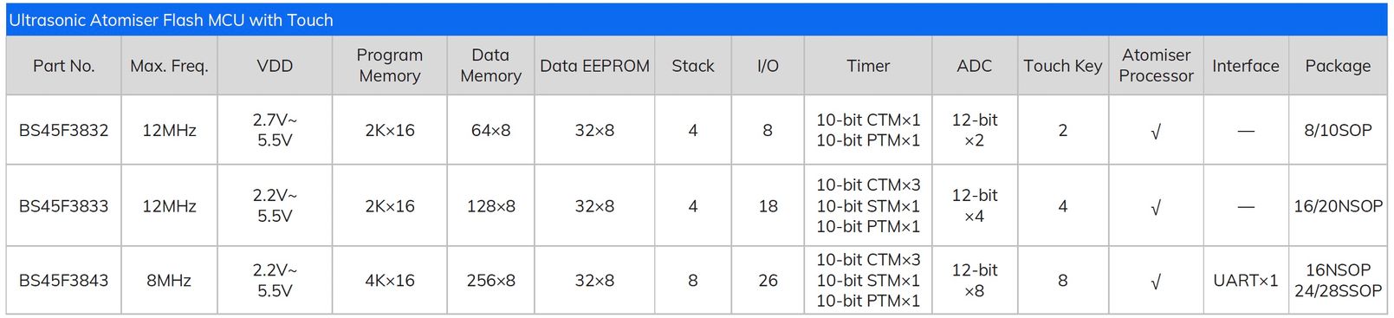Select the VDD column header
1394x318 pixels.
pyautogui.click(x=275, y=66)
